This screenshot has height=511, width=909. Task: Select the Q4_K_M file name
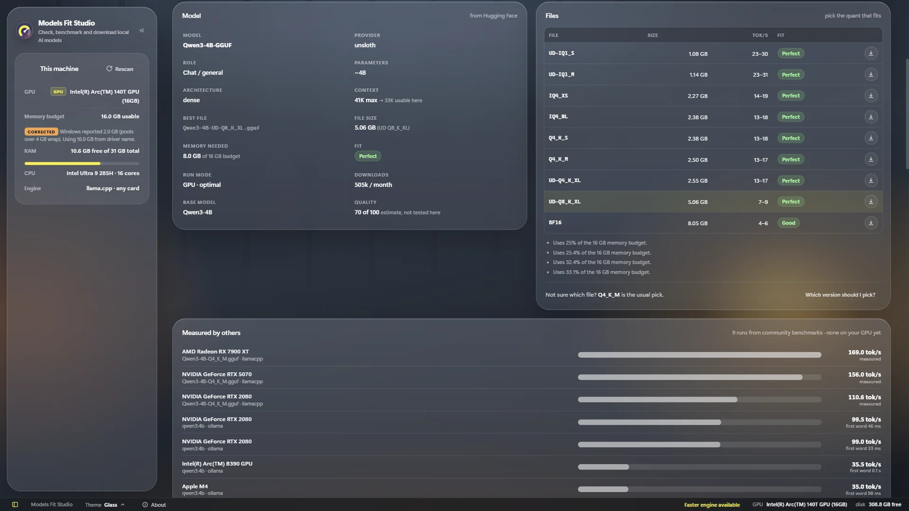(x=558, y=159)
